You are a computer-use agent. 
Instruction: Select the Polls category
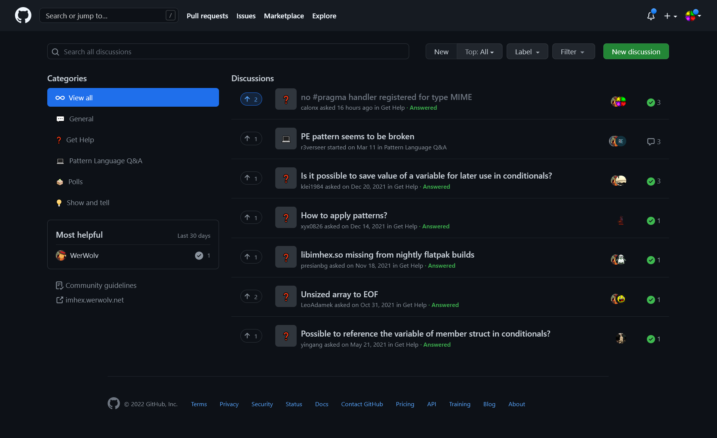click(x=133, y=182)
